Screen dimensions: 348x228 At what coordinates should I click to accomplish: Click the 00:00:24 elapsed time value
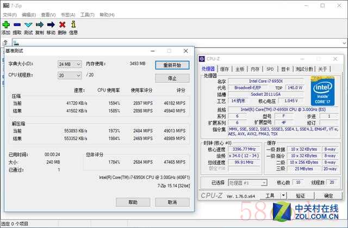click(x=52, y=155)
